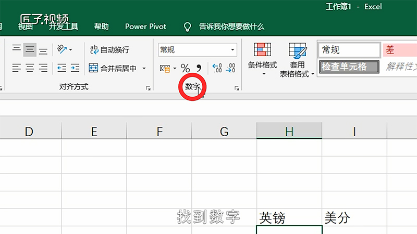
Task: Center text horizontally in cell
Action: pos(30,68)
